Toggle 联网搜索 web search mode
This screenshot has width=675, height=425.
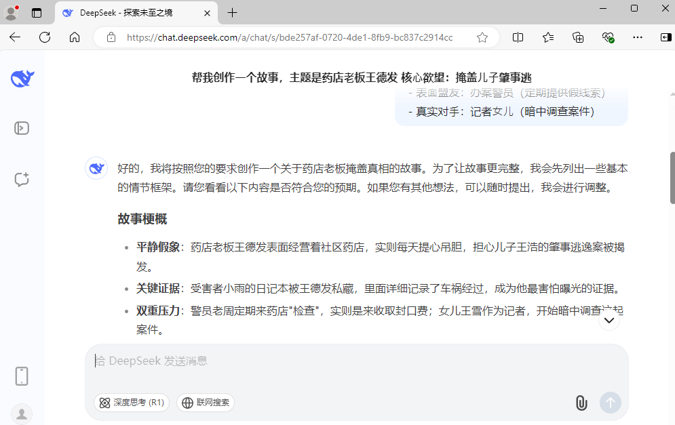tap(206, 403)
